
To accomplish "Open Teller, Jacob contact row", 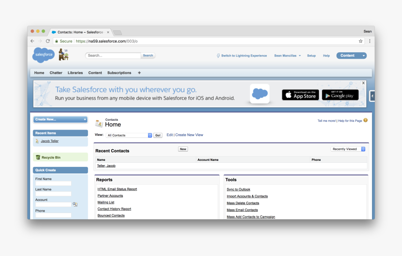I will [x=106, y=166].
